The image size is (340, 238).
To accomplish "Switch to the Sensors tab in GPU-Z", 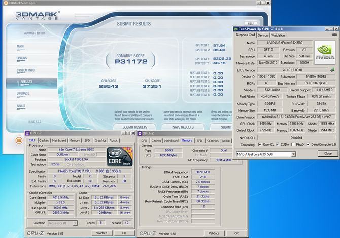I will (x=263, y=35).
